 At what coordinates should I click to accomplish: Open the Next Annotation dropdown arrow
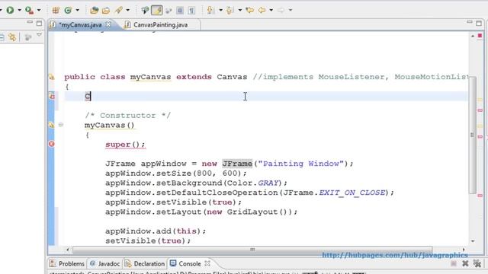click(x=220, y=10)
